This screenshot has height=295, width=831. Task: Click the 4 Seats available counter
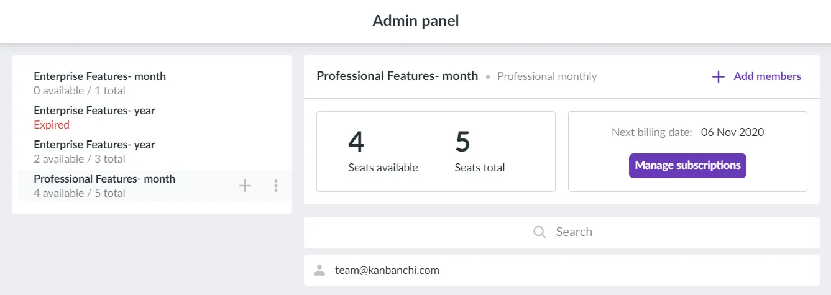coord(383,152)
